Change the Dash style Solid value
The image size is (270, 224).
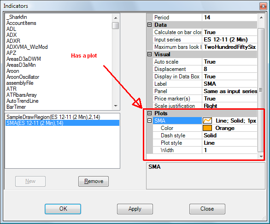coord(229,136)
